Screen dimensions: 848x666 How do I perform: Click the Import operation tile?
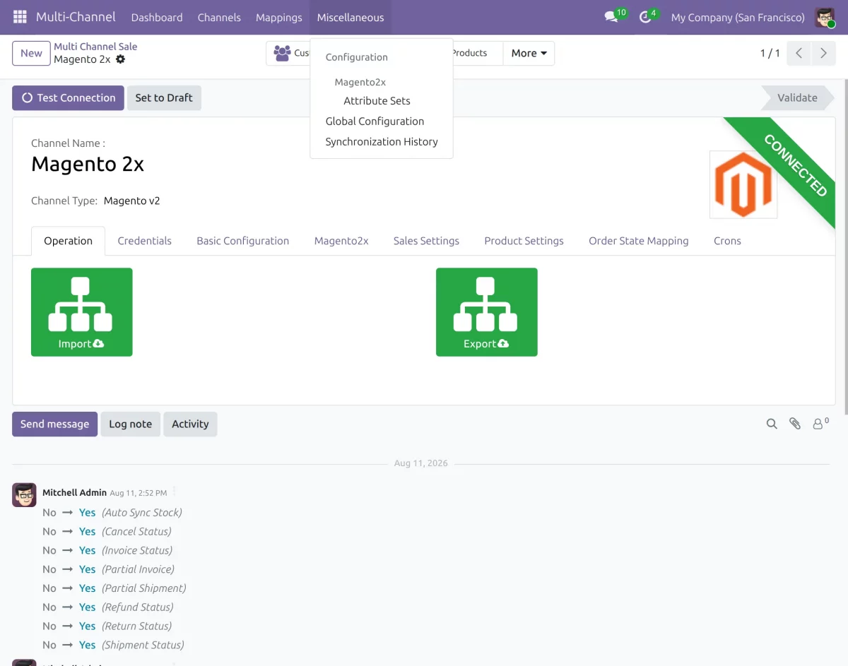pos(82,311)
